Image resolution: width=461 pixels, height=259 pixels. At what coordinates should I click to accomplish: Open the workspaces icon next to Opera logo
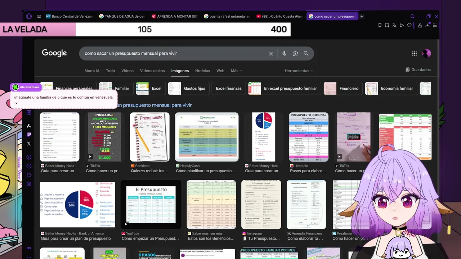[39, 16]
